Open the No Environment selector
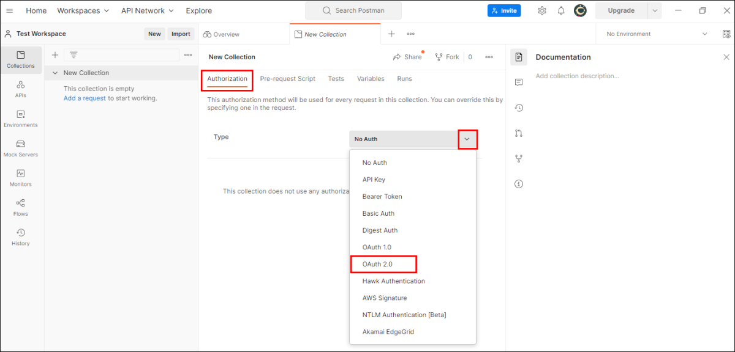 (x=657, y=34)
